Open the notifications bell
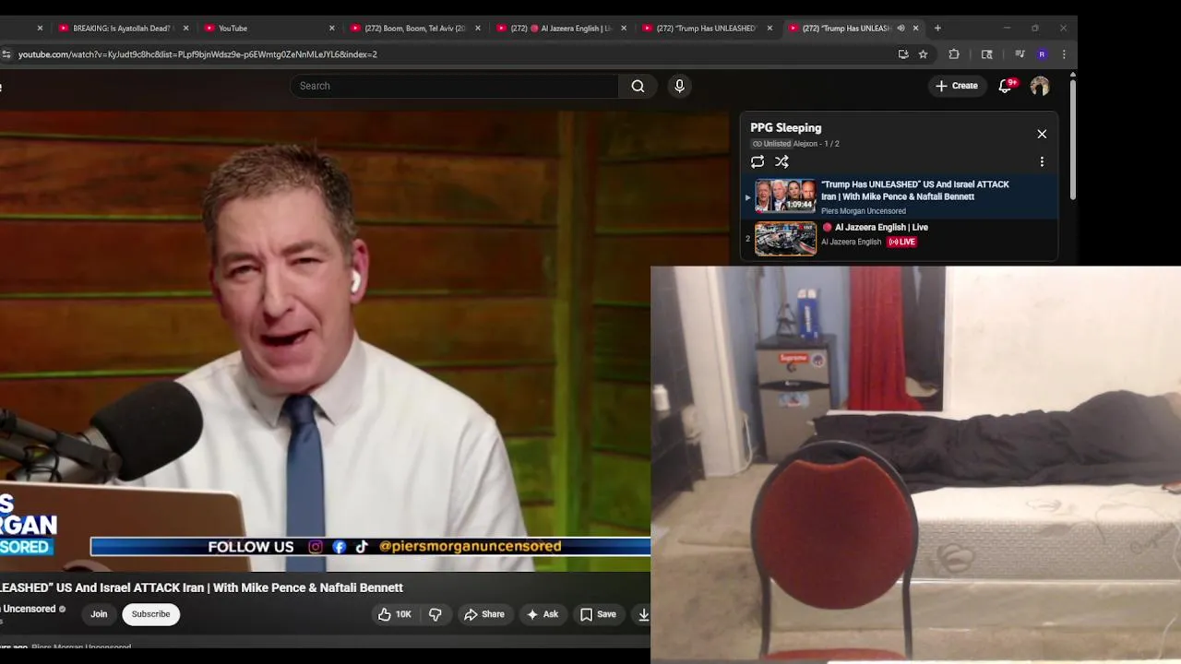The image size is (1181, 664). (x=1006, y=86)
